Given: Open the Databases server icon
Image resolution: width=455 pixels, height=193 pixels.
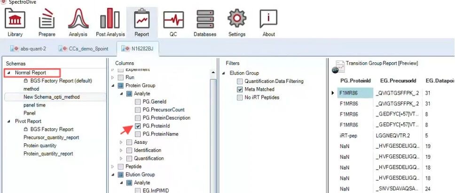Looking at the screenshot, I should 205,19.
